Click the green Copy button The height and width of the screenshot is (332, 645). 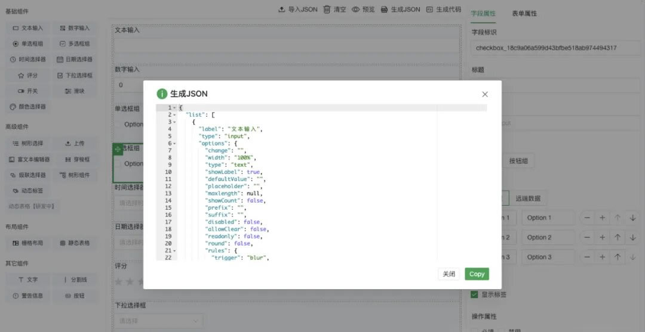click(x=477, y=274)
